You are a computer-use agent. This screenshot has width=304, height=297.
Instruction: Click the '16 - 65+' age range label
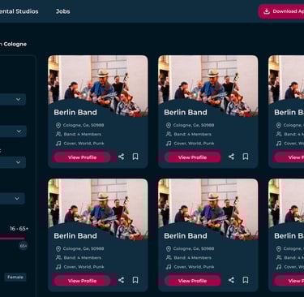click(x=19, y=229)
